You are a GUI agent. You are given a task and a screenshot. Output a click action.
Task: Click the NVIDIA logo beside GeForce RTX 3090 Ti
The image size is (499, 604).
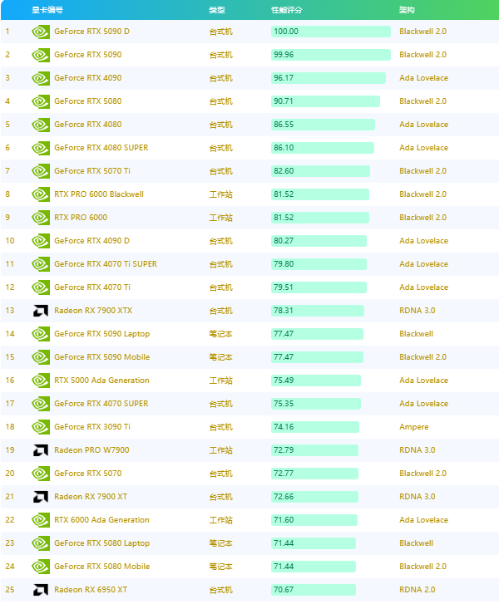[x=41, y=427]
